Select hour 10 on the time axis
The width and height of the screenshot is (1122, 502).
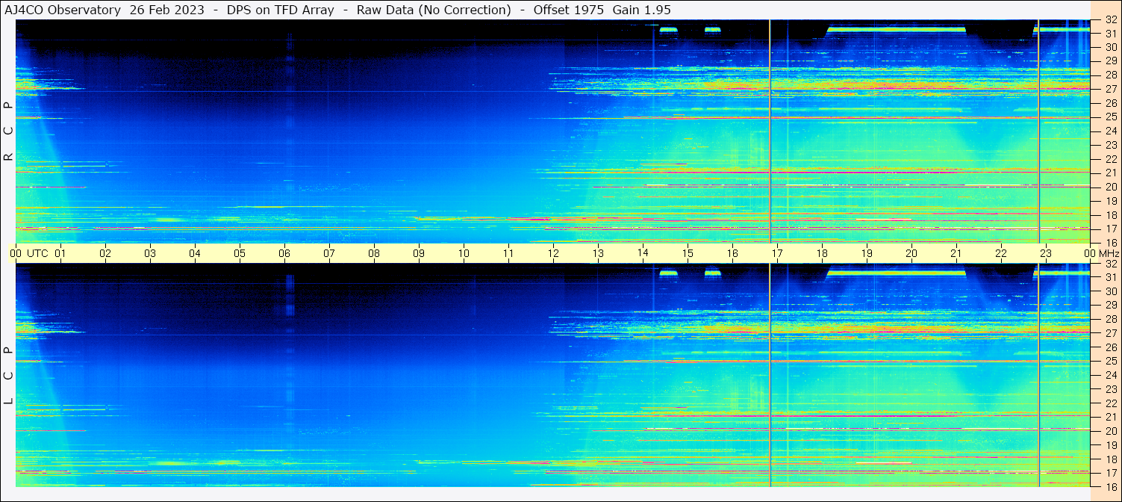[464, 253]
